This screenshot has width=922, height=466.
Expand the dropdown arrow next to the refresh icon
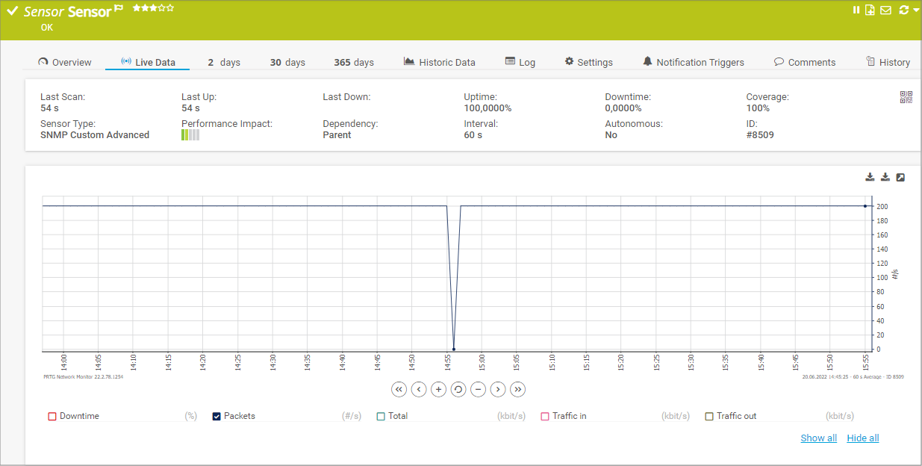pyautogui.click(x=915, y=10)
